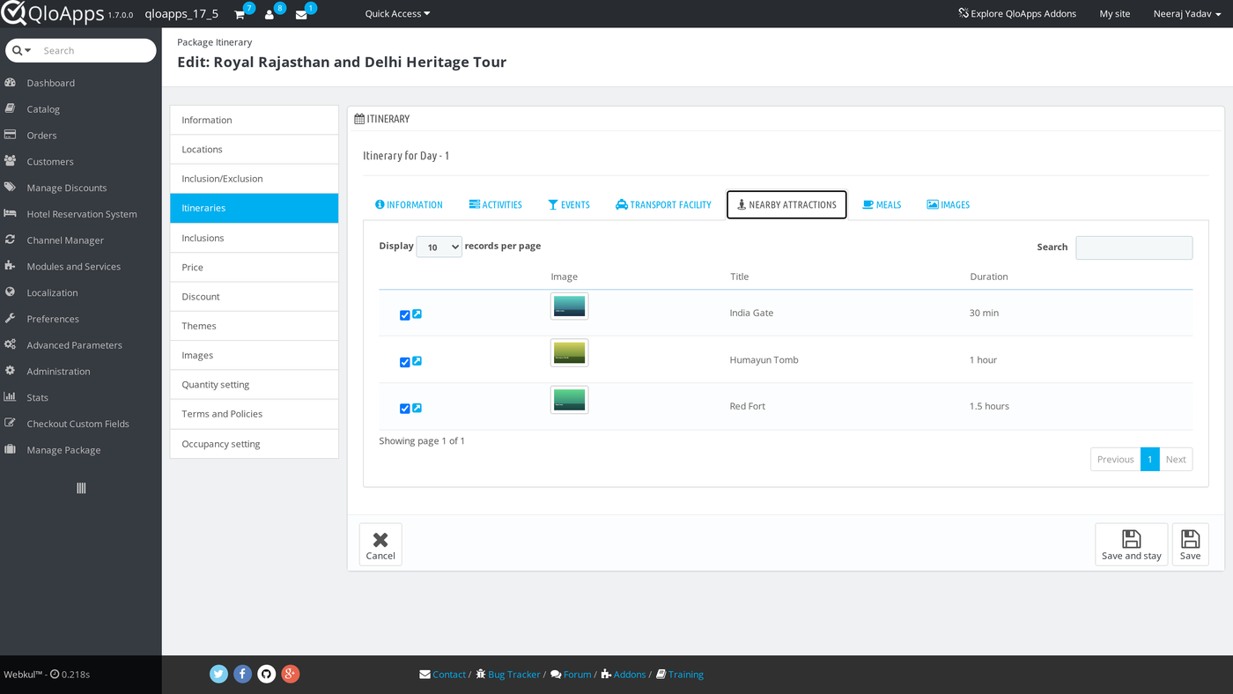
Task: Open the Facebook social icon
Action: [x=243, y=674]
